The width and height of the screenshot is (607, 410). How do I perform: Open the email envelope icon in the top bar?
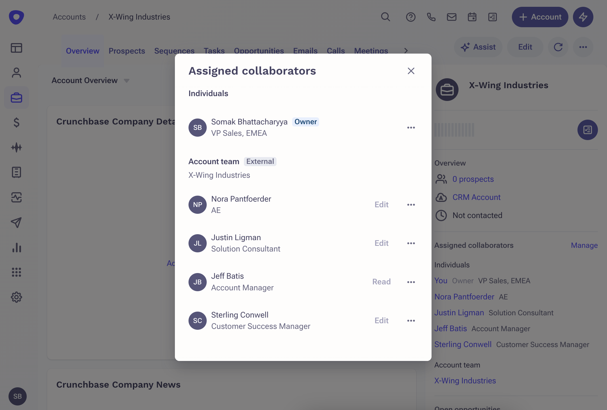click(451, 17)
